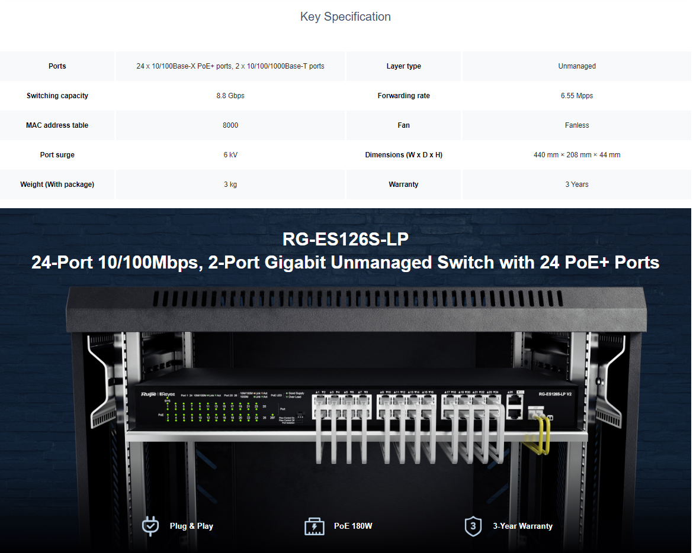Click the PoE 180W power icon

point(315,526)
